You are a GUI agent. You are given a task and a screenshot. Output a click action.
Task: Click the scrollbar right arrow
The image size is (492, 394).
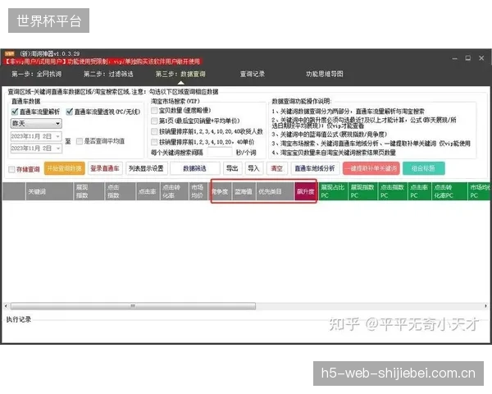pyautogui.click(x=485, y=305)
